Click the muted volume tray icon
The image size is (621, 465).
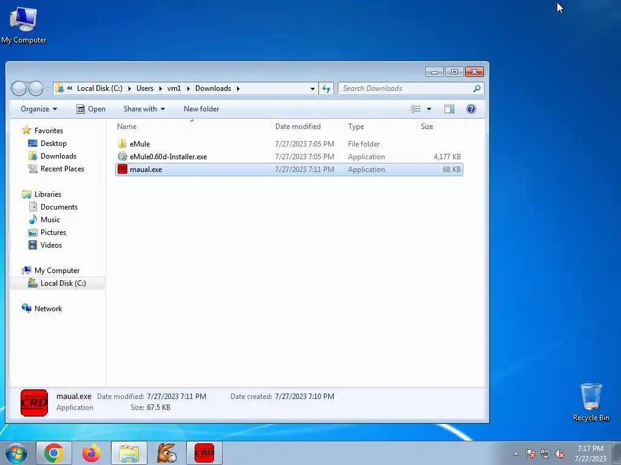560,453
